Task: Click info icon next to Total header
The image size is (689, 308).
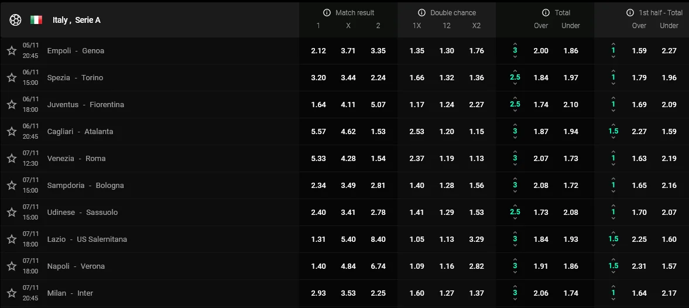Action: [546, 13]
